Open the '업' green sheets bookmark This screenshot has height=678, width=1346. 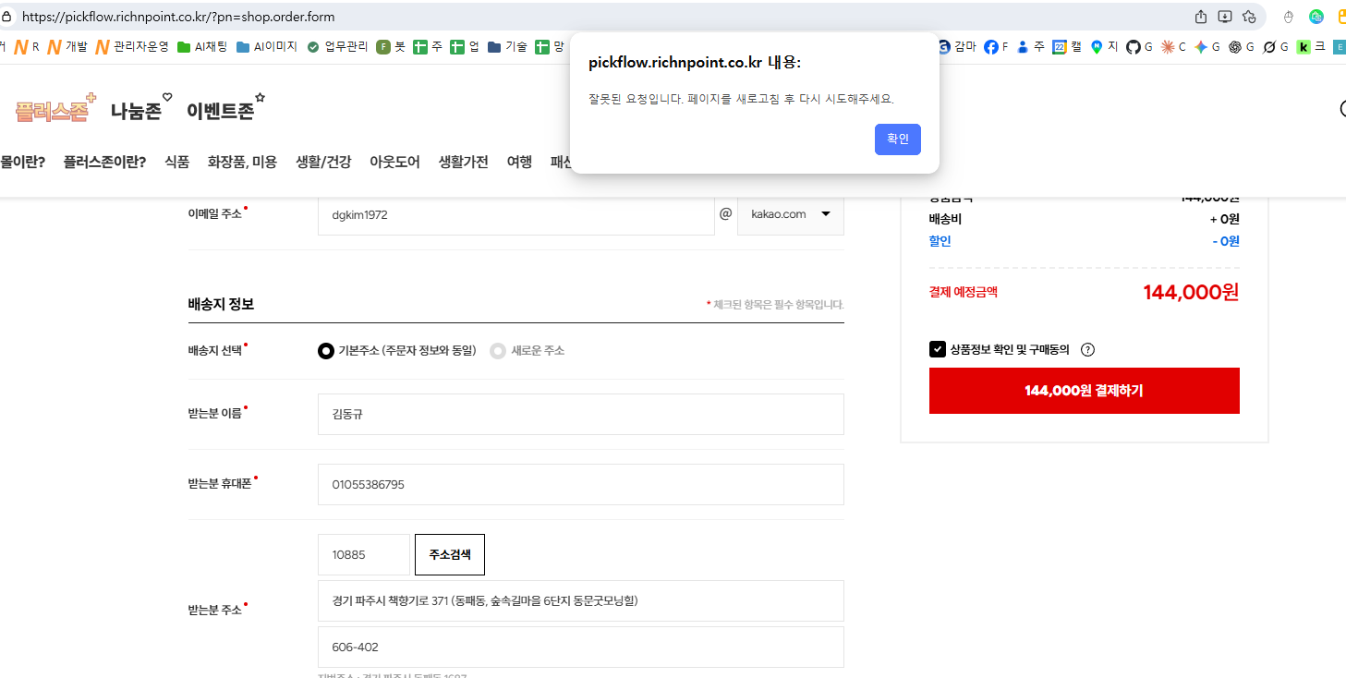tap(465, 46)
